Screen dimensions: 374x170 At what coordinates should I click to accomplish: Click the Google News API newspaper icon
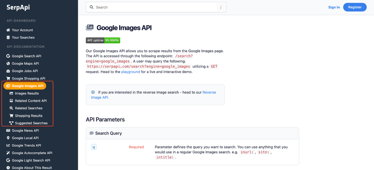(x=8, y=131)
